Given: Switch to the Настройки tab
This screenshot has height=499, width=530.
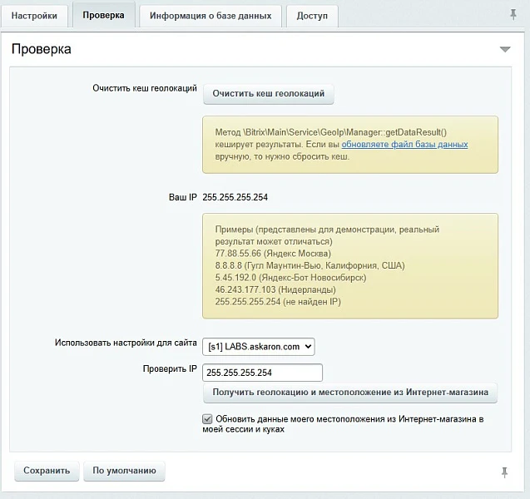Looking at the screenshot, I should click(x=34, y=16).
